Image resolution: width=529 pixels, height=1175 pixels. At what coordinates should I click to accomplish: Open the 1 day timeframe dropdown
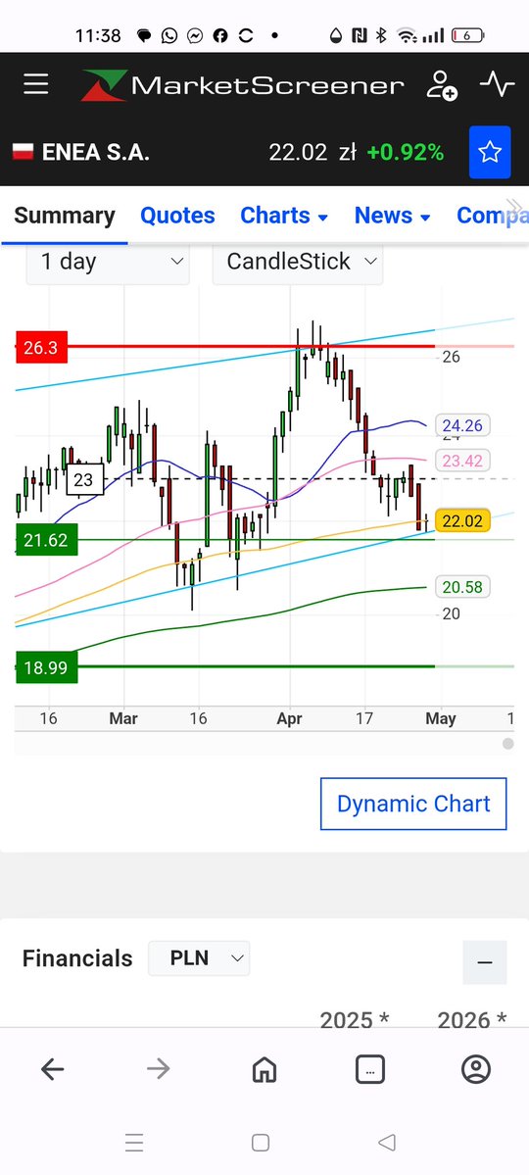(x=108, y=262)
